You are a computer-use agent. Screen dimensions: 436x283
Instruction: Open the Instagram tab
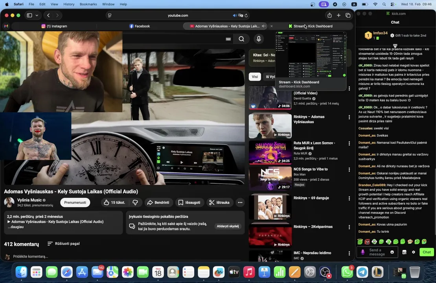54,26
